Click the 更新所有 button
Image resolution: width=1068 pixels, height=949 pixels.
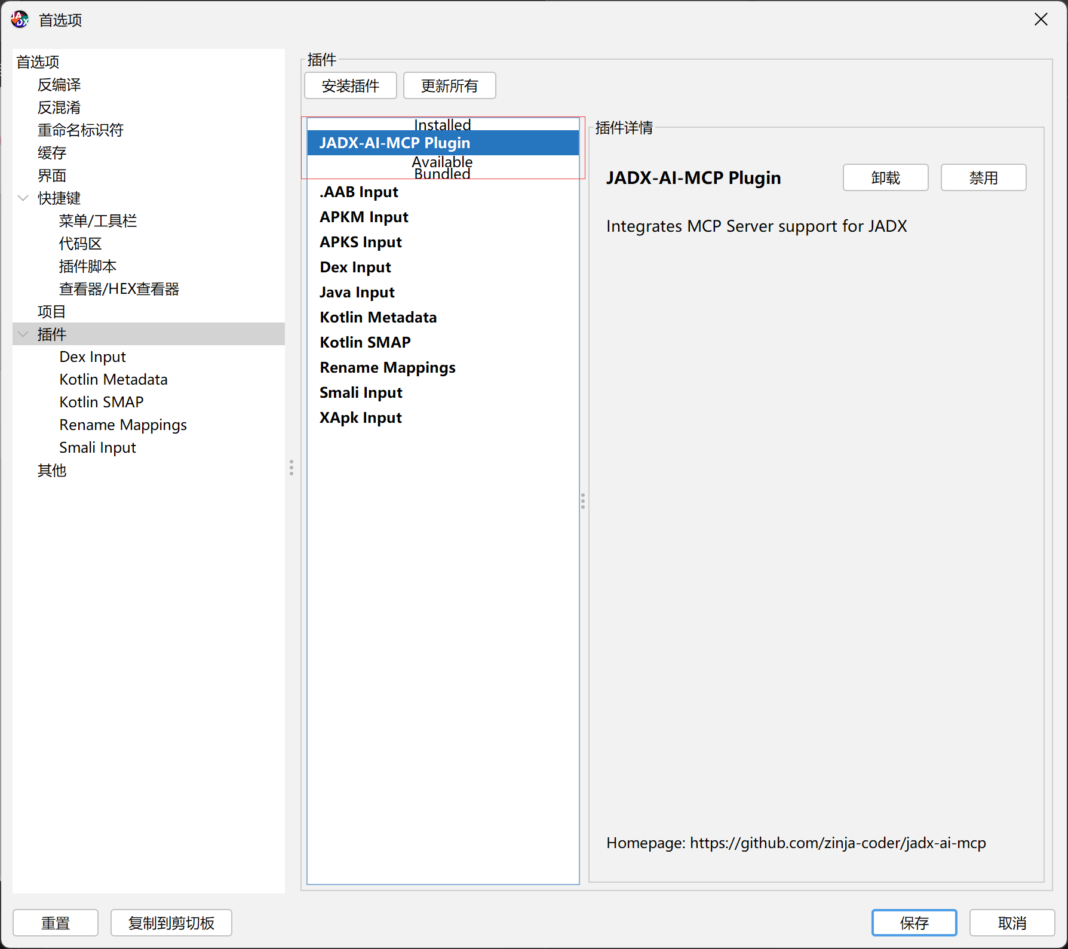[450, 86]
